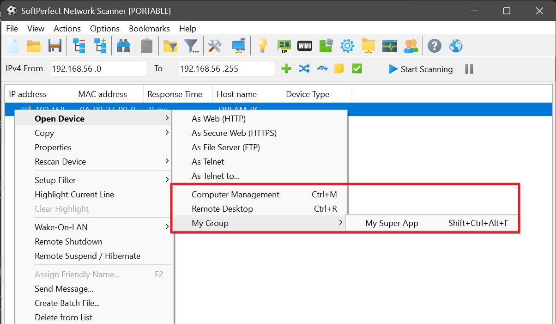
Task: Open the File menu
Action: pyautogui.click(x=12, y=29)
